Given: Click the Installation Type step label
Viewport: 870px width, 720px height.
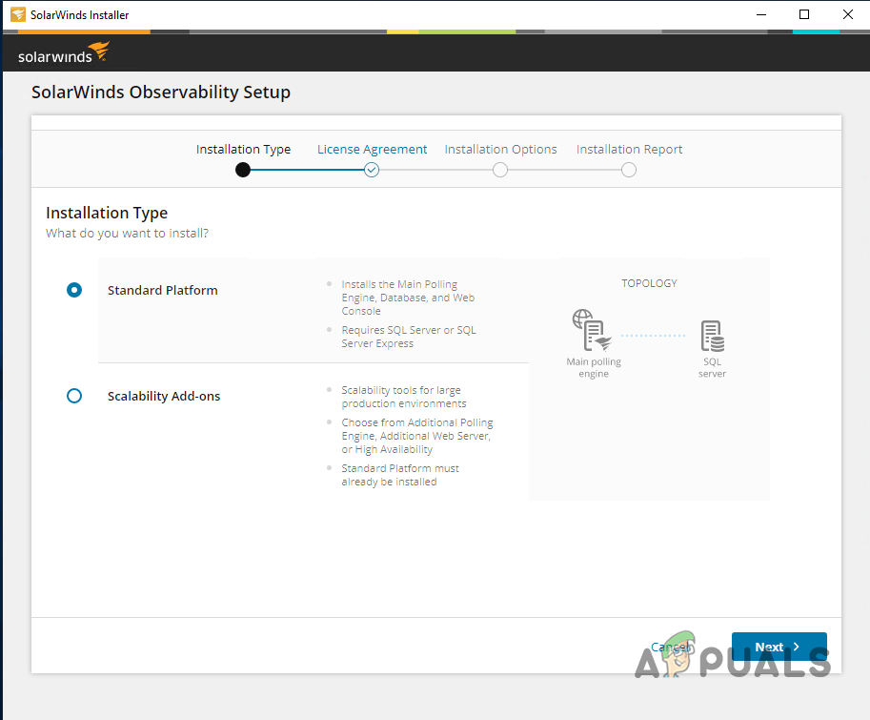Looking at the screenshot, I should [x=243, y=150].
